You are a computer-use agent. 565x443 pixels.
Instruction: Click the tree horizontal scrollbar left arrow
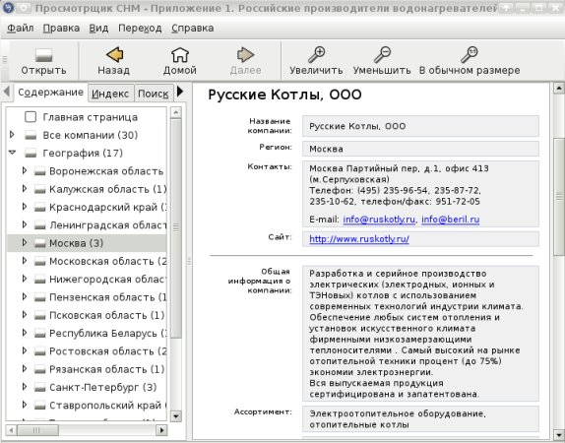(11, 429)
